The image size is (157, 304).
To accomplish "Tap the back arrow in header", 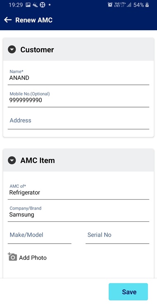I will [8, 20].
